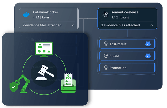Click the green monitor dashboard icon
167x108 pixels.
point(44,49)
